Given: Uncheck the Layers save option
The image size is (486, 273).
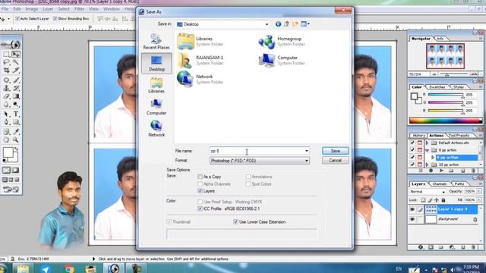Looking at the screenshot, I should [x=200, y=191].
